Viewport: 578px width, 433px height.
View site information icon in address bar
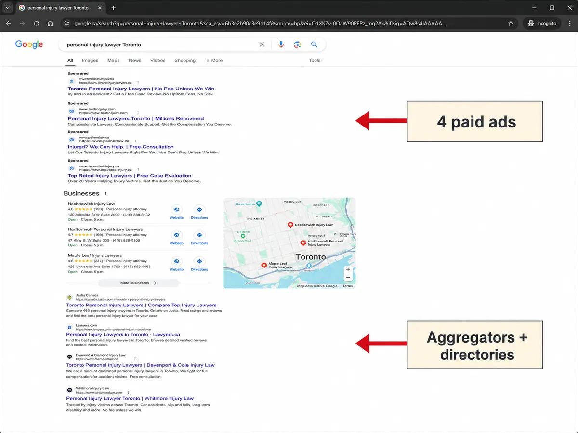coord(67,23)
